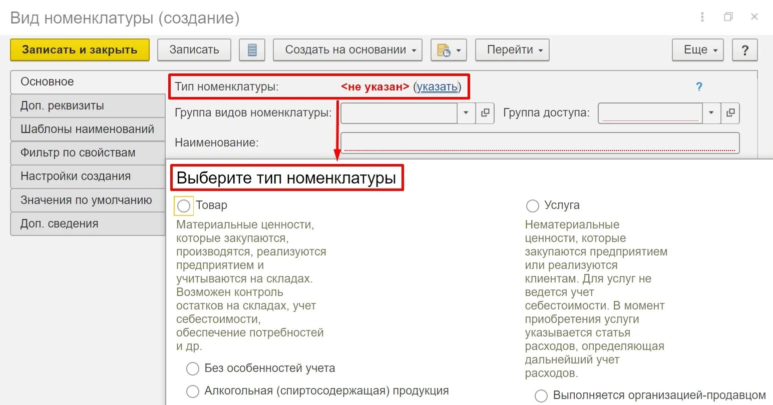773x405 pixels.
Task: Expand the Еще menu
Action: point(698,50)
